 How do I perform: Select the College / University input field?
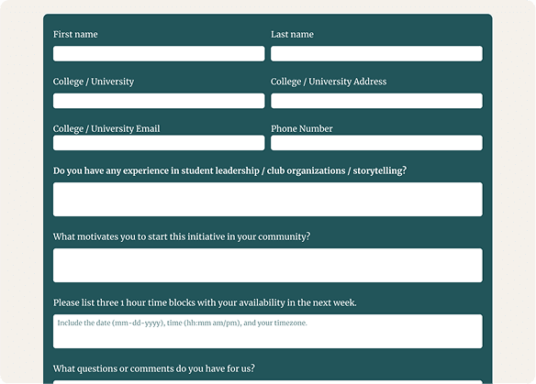point(159,101)
